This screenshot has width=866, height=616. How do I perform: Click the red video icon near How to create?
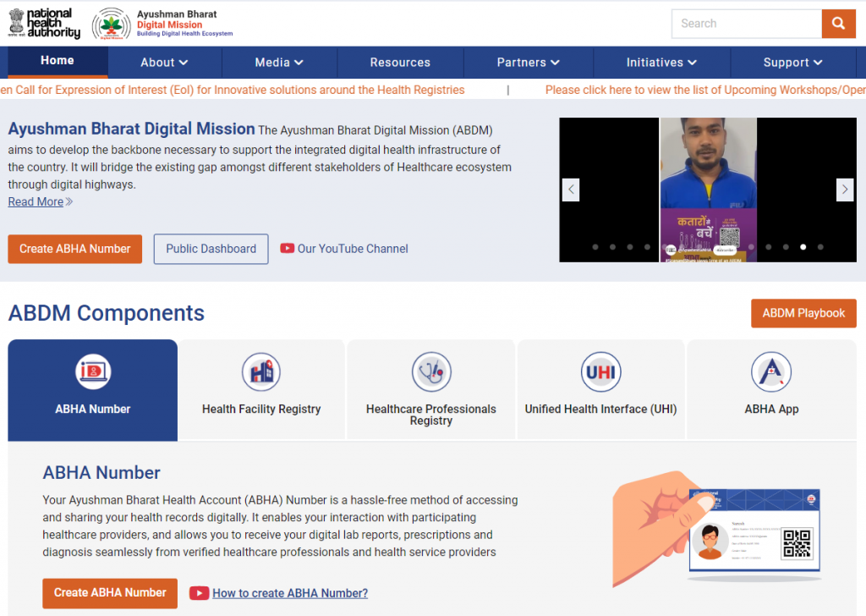[199, 593]
